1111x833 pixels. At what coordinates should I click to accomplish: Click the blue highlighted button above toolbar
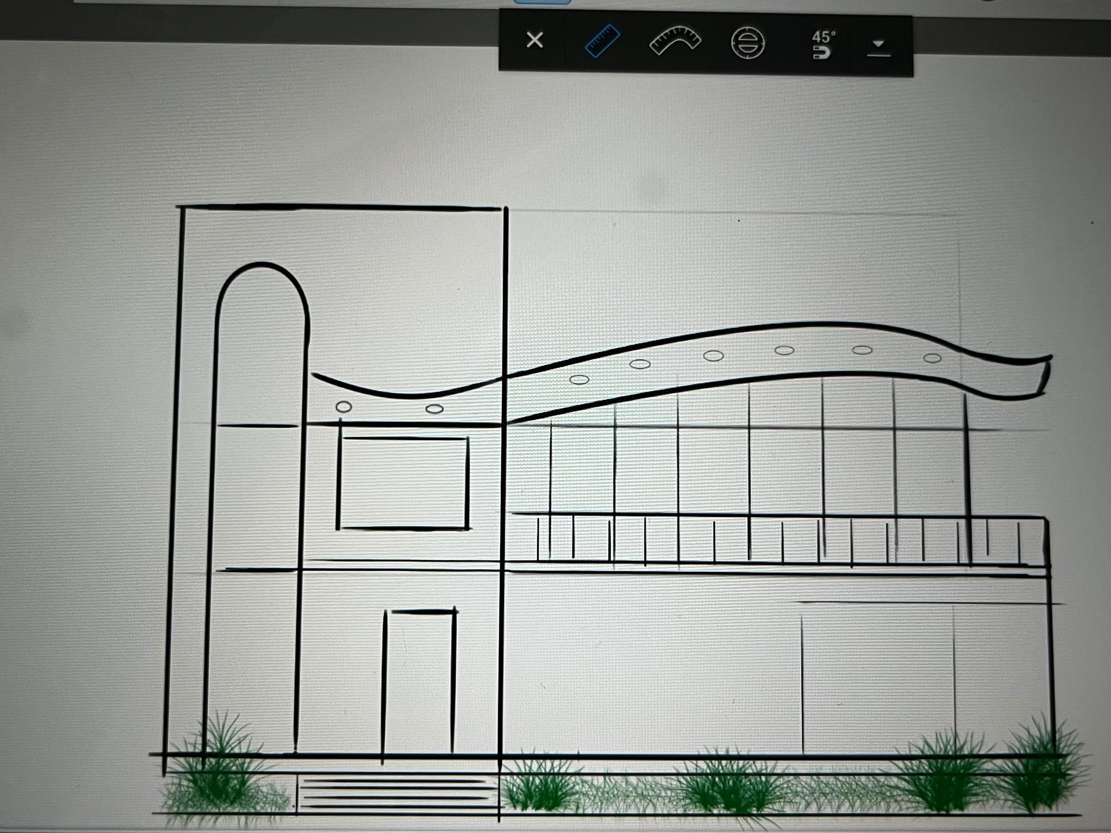click(x=541, y=2)
